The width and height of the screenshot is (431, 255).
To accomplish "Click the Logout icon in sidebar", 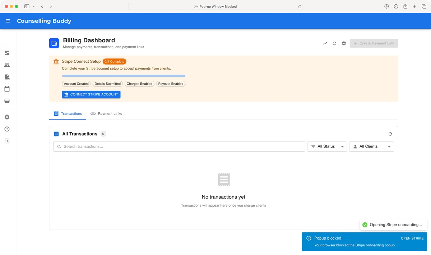I will 7,141.
